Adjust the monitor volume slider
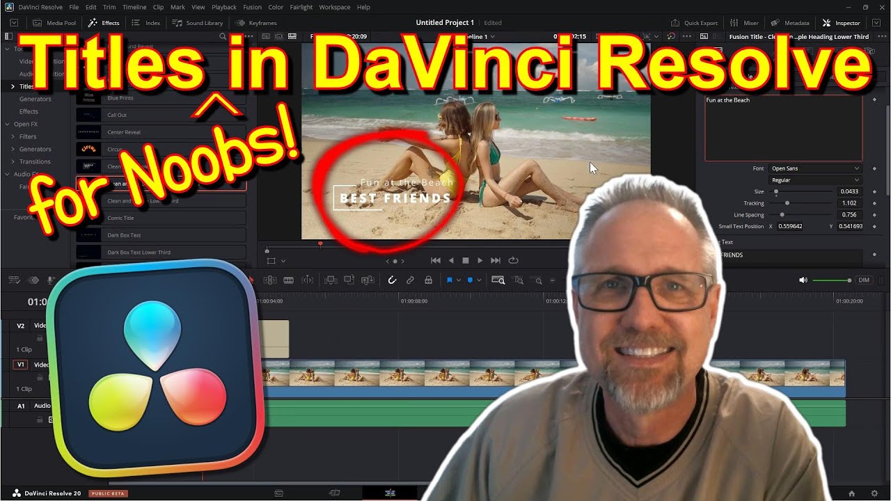 (x=832, y=280)
